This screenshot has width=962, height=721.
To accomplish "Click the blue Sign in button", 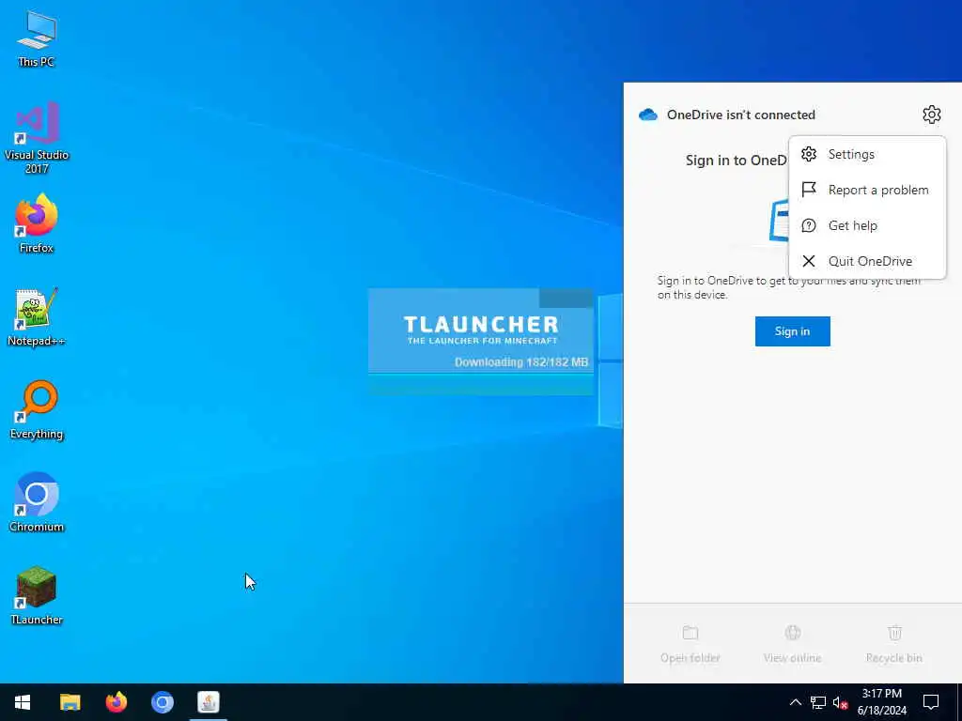I will 792,331.
